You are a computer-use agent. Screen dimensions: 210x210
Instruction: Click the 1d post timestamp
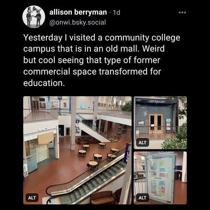(117, 12)
